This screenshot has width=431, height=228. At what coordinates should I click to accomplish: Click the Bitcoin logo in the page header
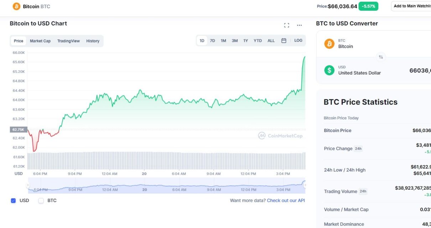point(16,6)
